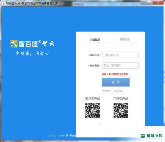Viewport: 165px width, 142px height.
Task: Click the 安卓客户端 label
Action: (x=92, y=99)
